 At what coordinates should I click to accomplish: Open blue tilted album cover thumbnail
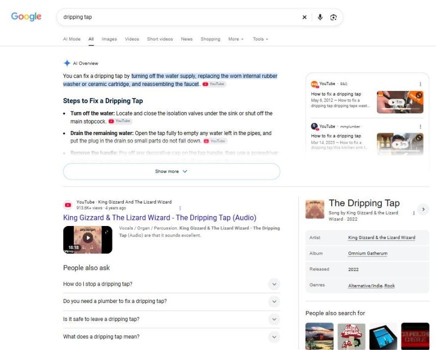click(383, 336)
